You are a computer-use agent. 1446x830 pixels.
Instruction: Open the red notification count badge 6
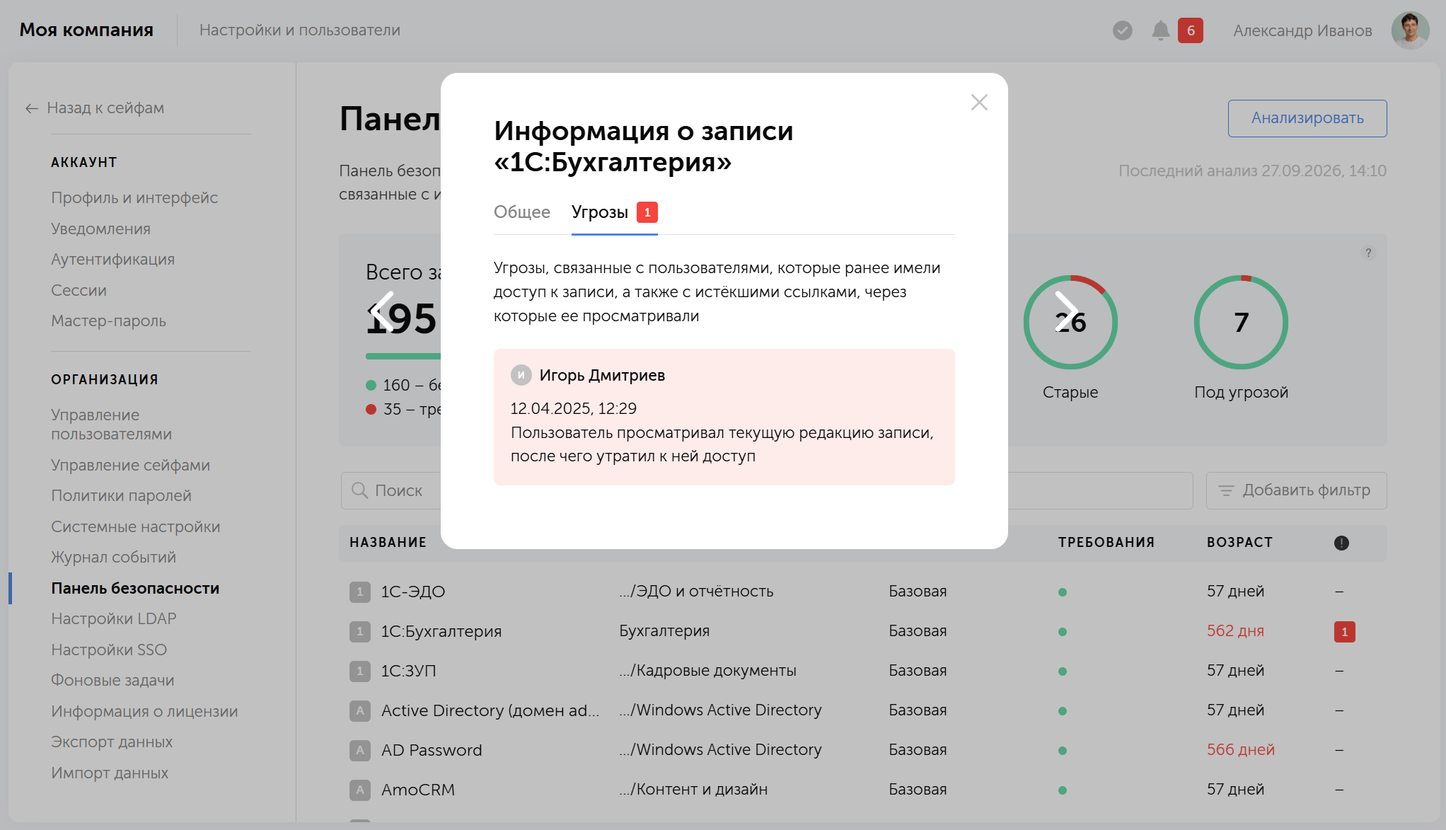pyautogui.click(x=1190, y=30)
